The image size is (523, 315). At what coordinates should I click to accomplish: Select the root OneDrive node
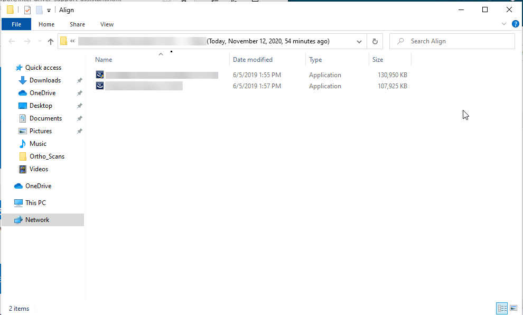click(x=38, y=186)
